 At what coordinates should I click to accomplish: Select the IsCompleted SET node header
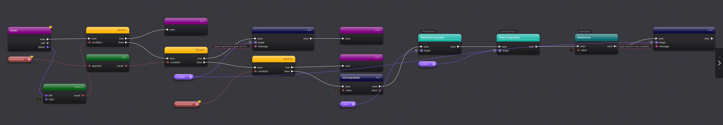click(x=361, y=78)
